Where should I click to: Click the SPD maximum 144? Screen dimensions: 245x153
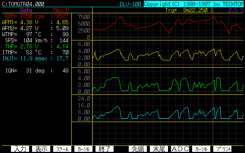(64, 40)
